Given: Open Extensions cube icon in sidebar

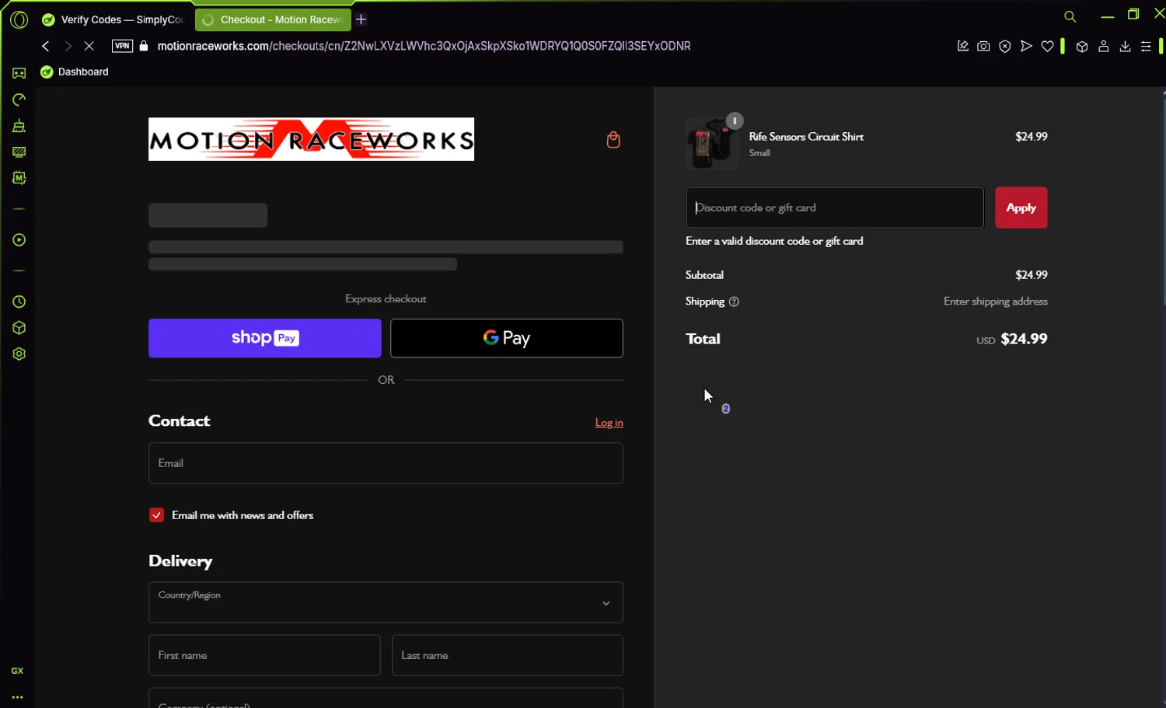Looking at the screenshot, I should click(19, 328).
